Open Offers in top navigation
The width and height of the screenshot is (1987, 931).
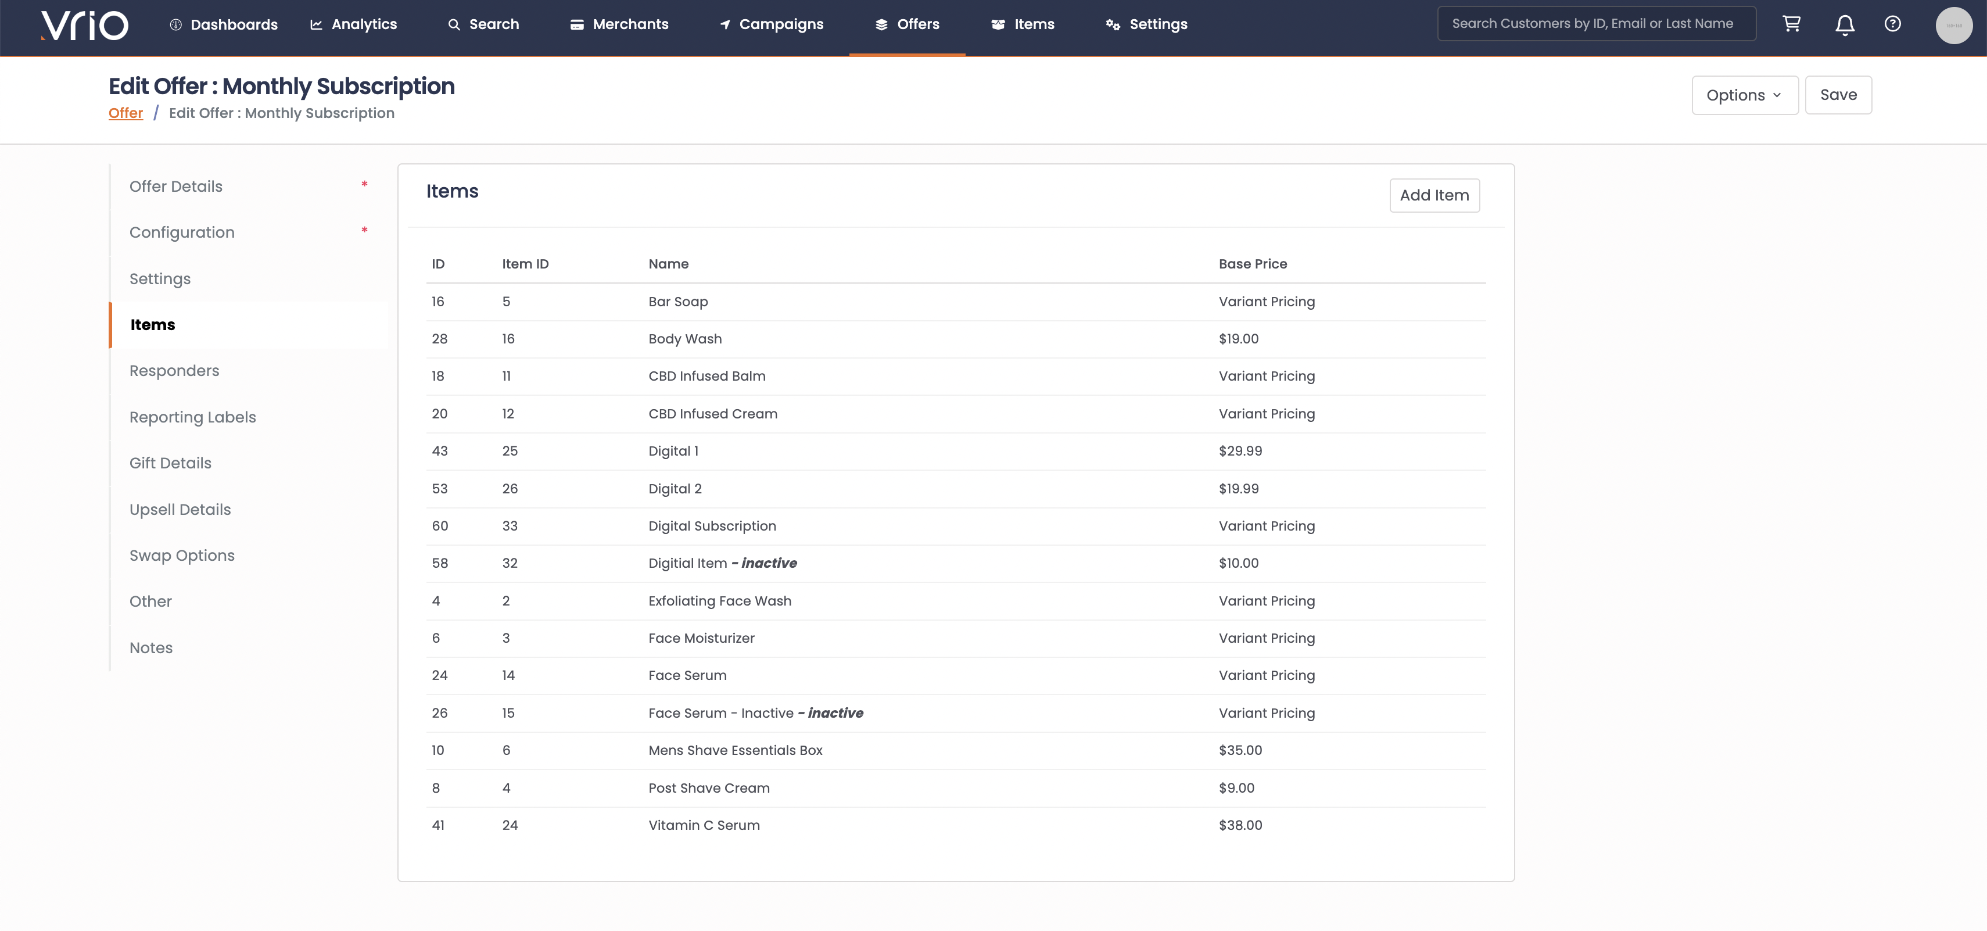(x=907, y=24)
